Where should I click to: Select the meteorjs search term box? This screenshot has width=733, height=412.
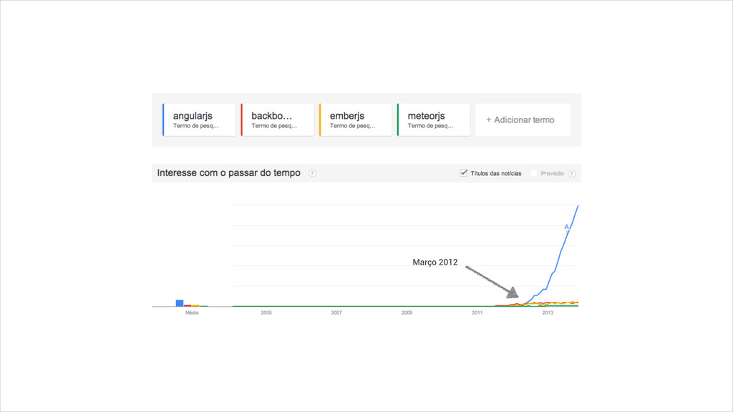(433, 120)
